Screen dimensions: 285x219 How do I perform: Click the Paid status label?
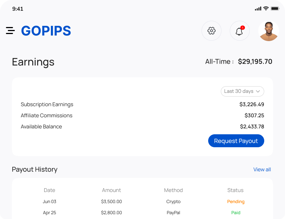click(236, 213)
